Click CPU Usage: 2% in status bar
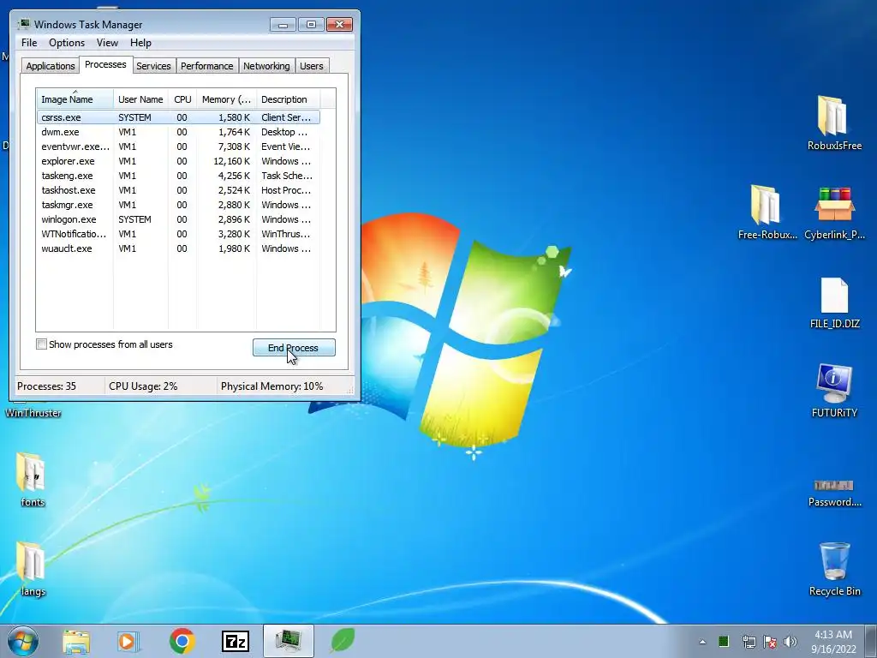877x658 pixels. (143, 386)
